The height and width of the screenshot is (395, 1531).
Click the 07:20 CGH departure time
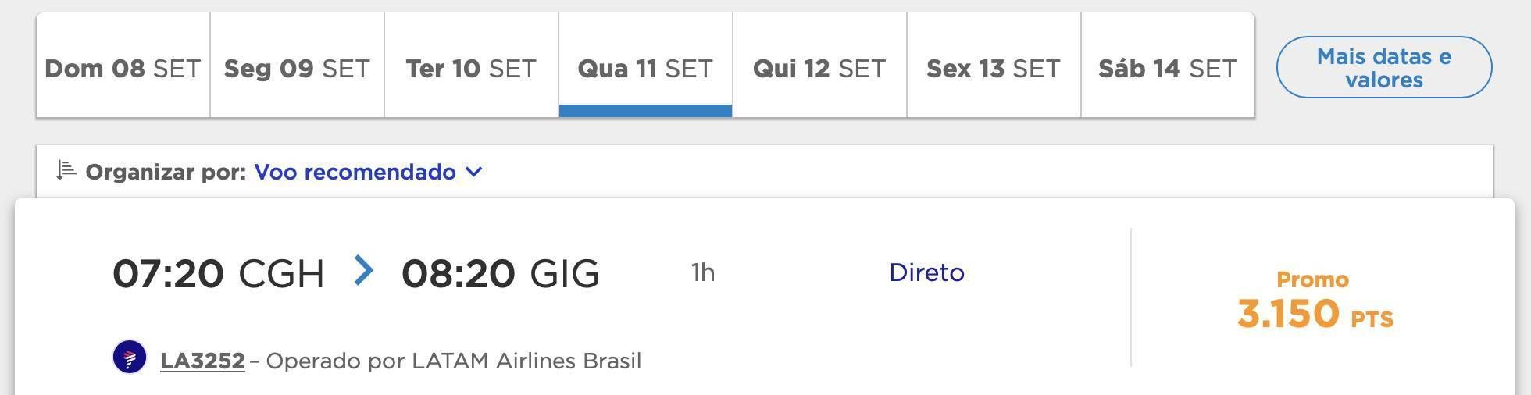(x=218, y=274)
